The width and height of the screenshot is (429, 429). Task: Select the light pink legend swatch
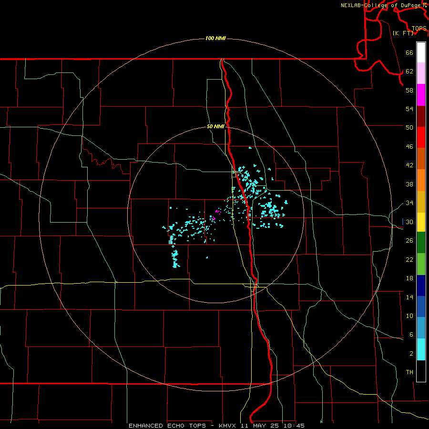pos(421,73)
